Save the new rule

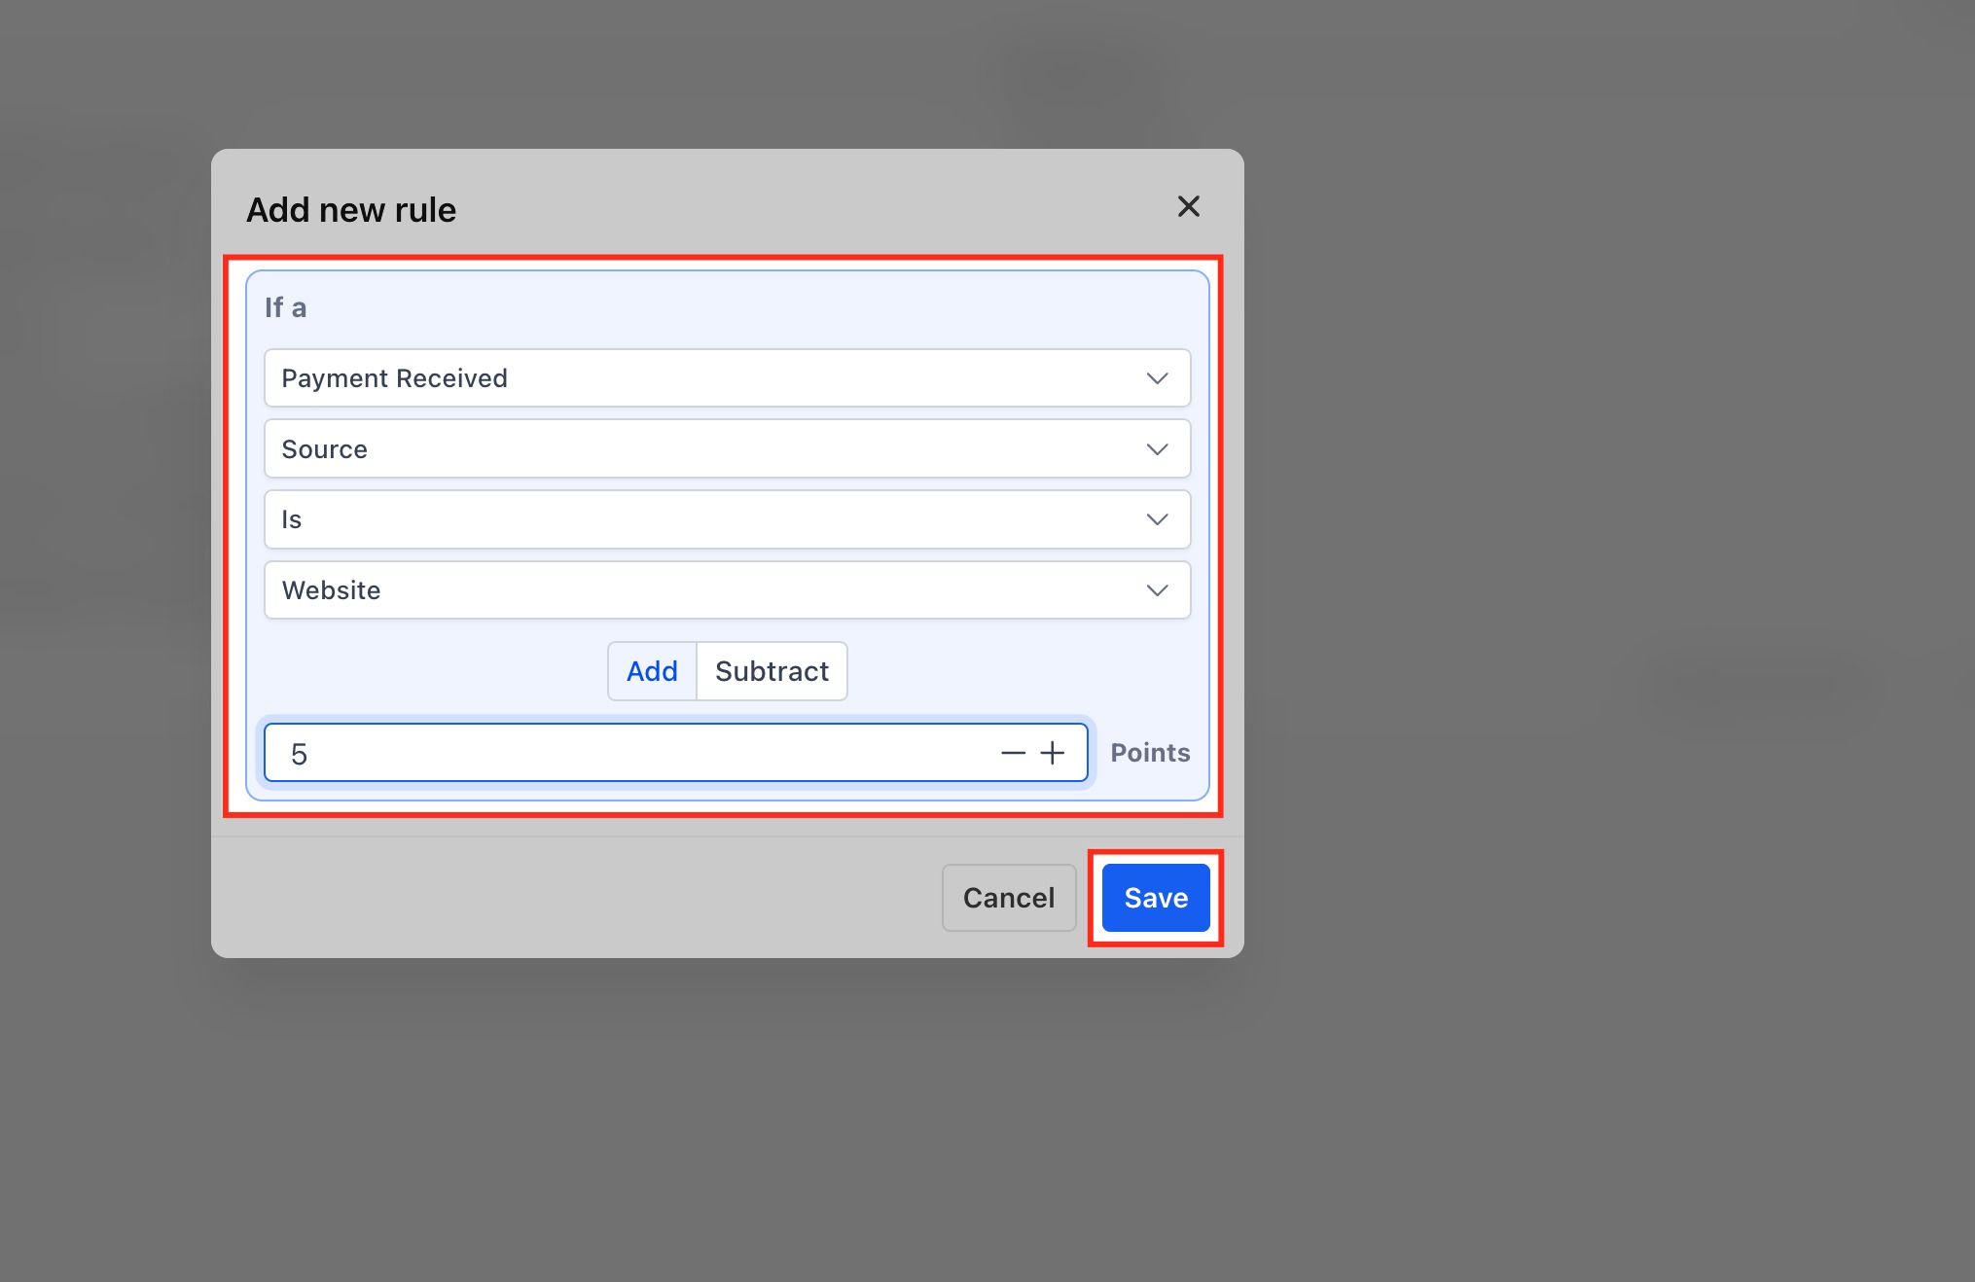[1156, 898]
